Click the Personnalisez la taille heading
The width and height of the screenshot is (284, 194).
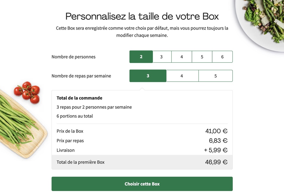142,16
